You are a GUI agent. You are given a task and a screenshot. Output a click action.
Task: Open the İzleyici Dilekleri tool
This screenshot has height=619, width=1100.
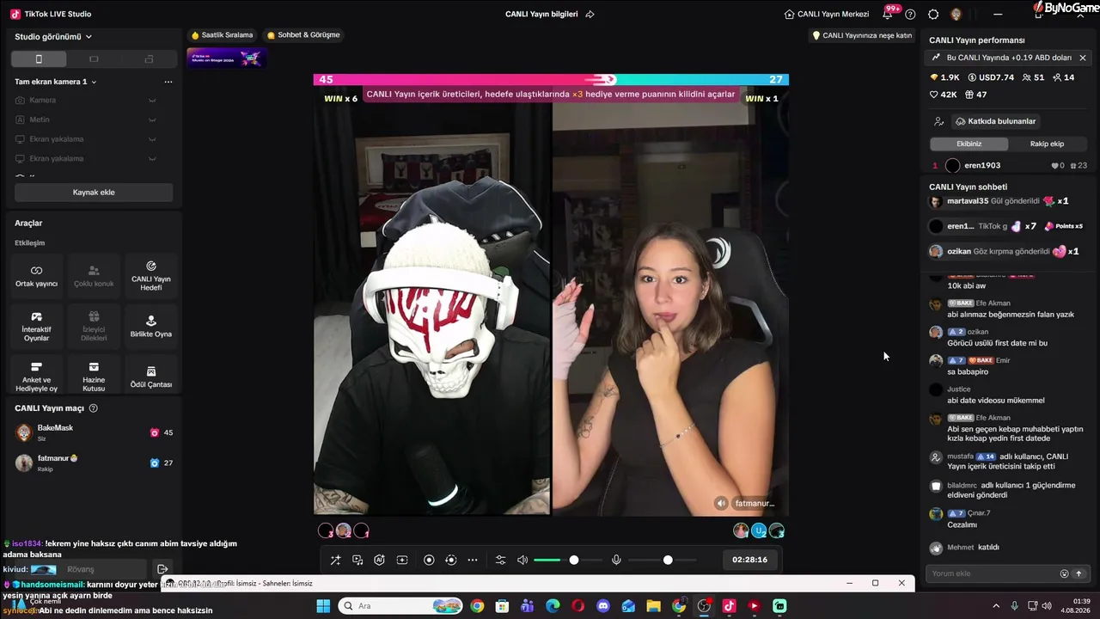pyautogui.click(x=94, y=327)
